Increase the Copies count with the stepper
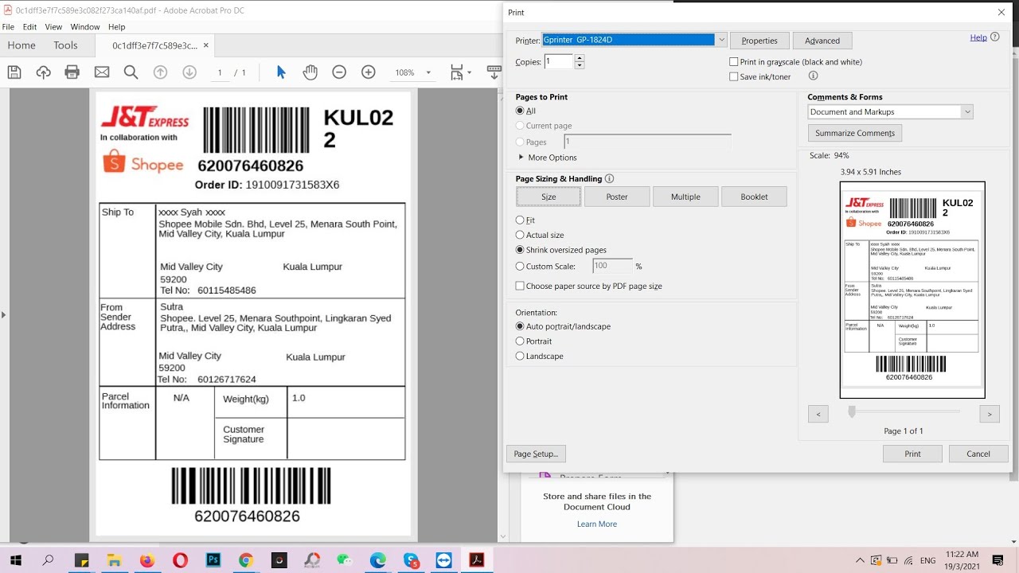1019x573 pixels. pos(579,58)
